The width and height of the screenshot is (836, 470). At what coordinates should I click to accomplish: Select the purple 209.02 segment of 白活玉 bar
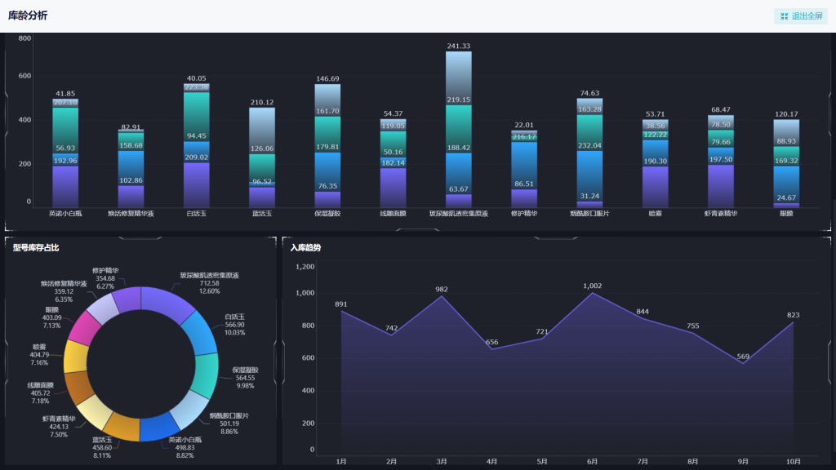(196, 184)
